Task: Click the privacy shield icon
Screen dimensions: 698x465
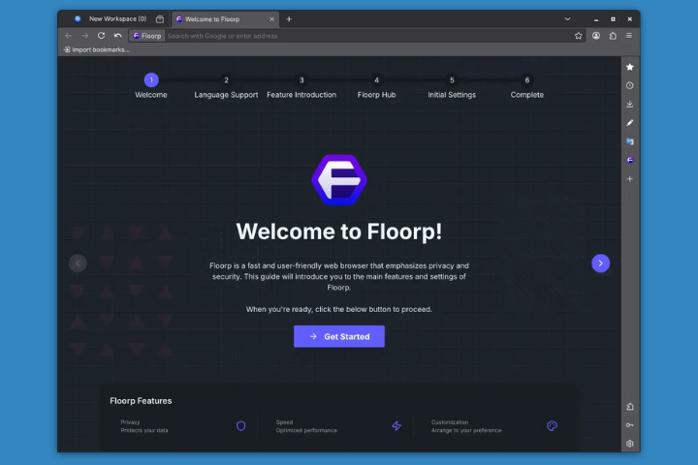Action: [240, 426]
